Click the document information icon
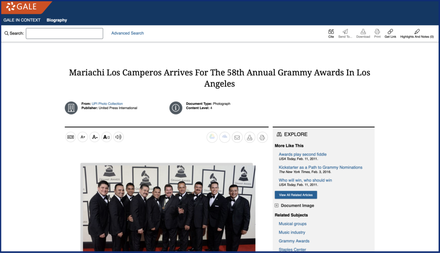440x253 pixels. (176, 108)
